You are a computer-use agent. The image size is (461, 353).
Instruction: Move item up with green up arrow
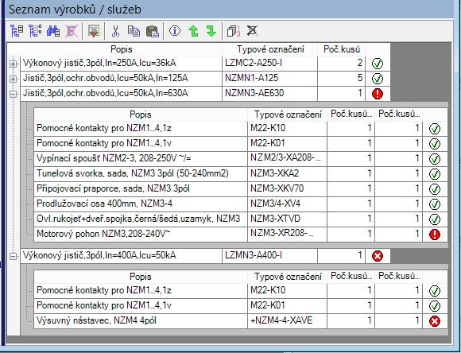(x=193, y=30)
